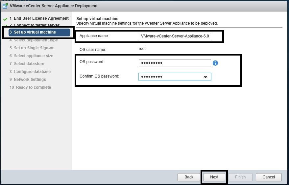Select step 4 Select deployment type
Image resolution: width=289 pixels, height=185 pixels.
click(x=36, y=40)
